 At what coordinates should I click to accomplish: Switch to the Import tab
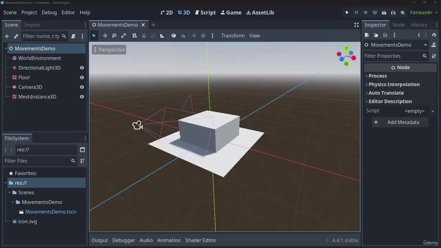click(x=32, y=25)
